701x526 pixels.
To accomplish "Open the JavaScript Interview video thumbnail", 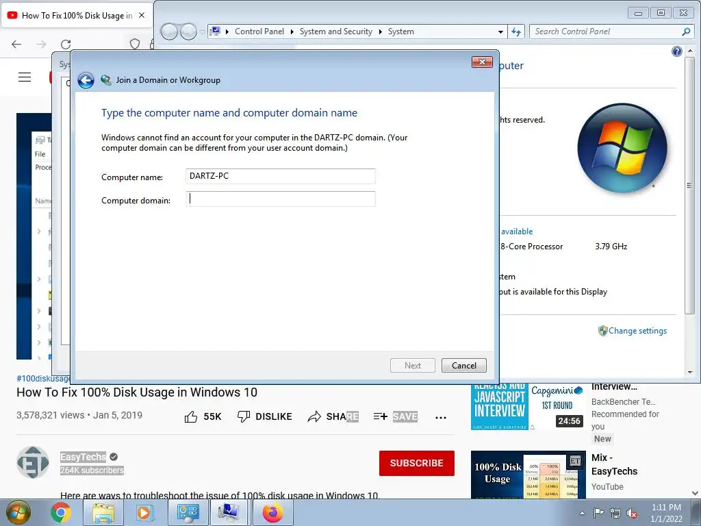I will [528, 407].
